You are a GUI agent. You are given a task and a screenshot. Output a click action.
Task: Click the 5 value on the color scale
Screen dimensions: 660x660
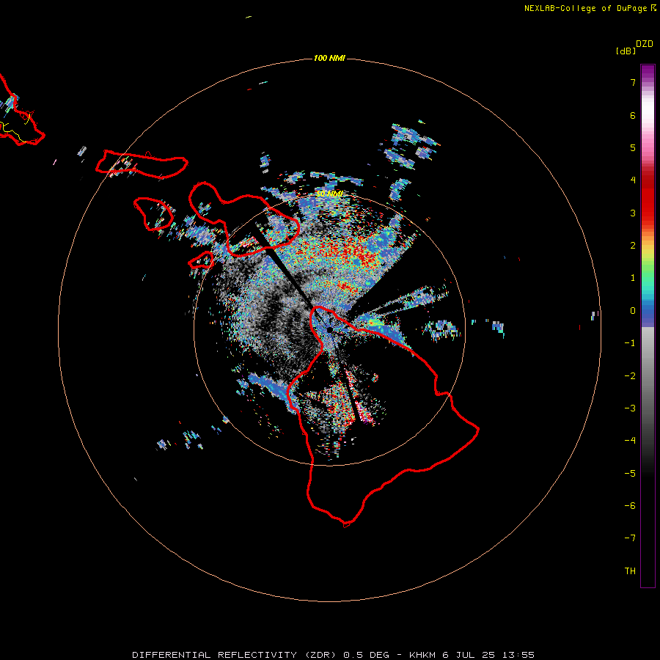pyautogui.click(x=633, y=147)
